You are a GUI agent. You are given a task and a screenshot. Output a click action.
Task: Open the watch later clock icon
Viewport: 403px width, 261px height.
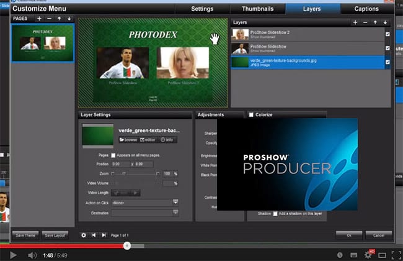[x=340, y=255]
